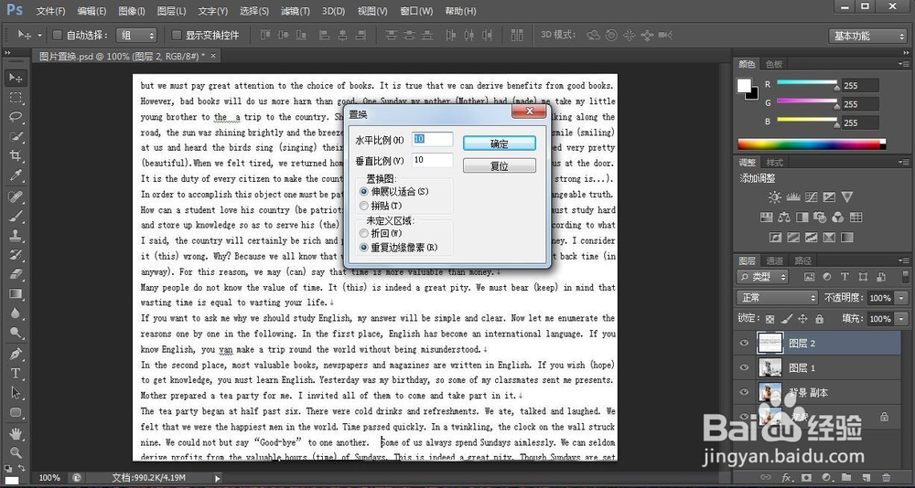Screen dimensions: 915x488
Task: Select the Lasso tool
Action: pyautogui.click(x=16, y=117)
